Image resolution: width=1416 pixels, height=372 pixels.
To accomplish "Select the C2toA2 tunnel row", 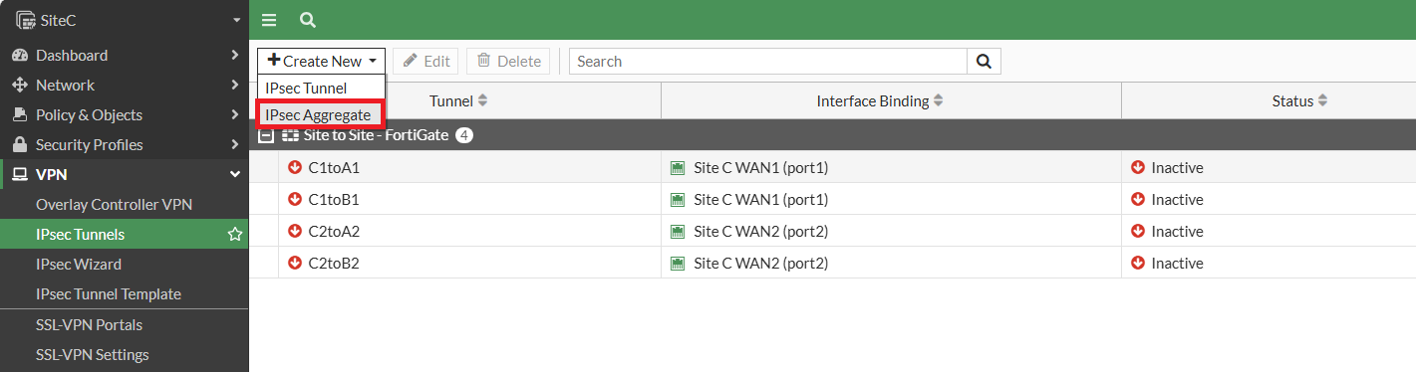I will coord(832,231).
